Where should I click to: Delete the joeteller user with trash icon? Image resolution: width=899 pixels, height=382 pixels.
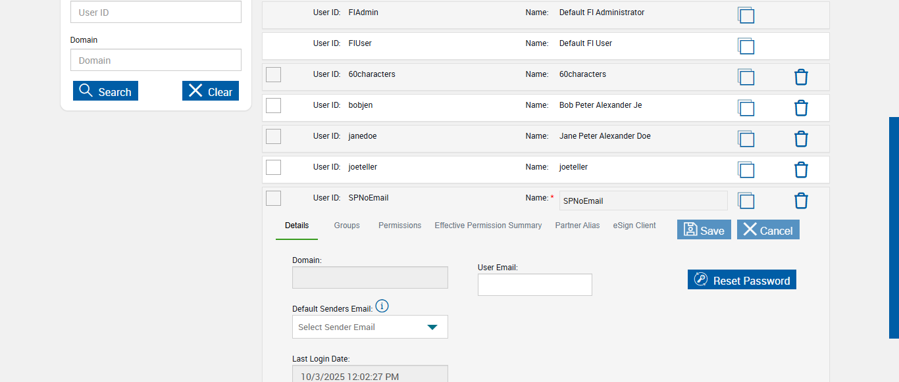click(x=801, y=170)
